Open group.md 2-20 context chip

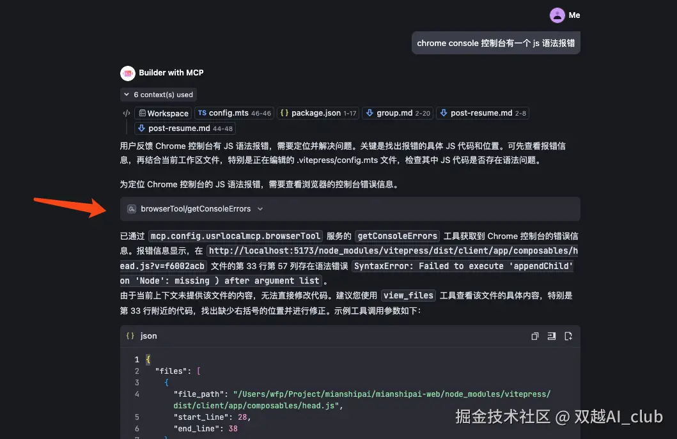coord(397,113)
